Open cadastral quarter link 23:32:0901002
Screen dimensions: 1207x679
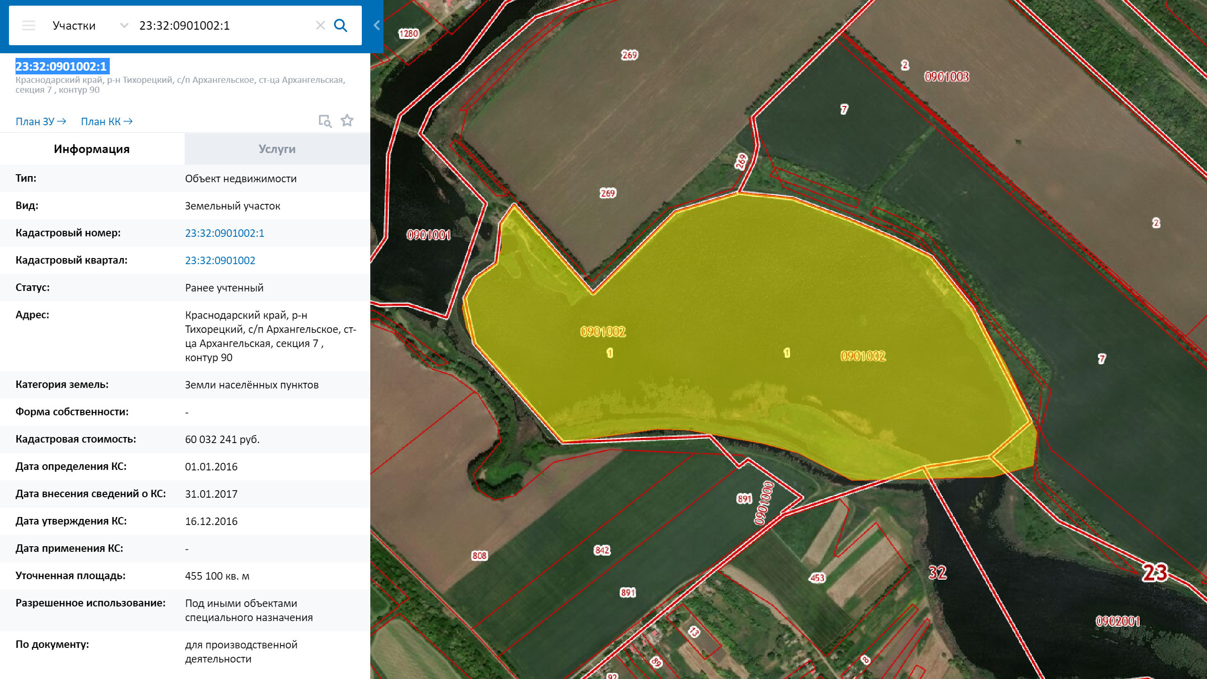point(220,260)
